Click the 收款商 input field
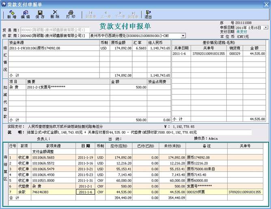The width and height of the screenshot is (271, 209). 55,36
